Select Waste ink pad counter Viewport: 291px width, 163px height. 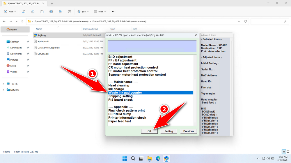pyautogui.click(x=150, y=93)
